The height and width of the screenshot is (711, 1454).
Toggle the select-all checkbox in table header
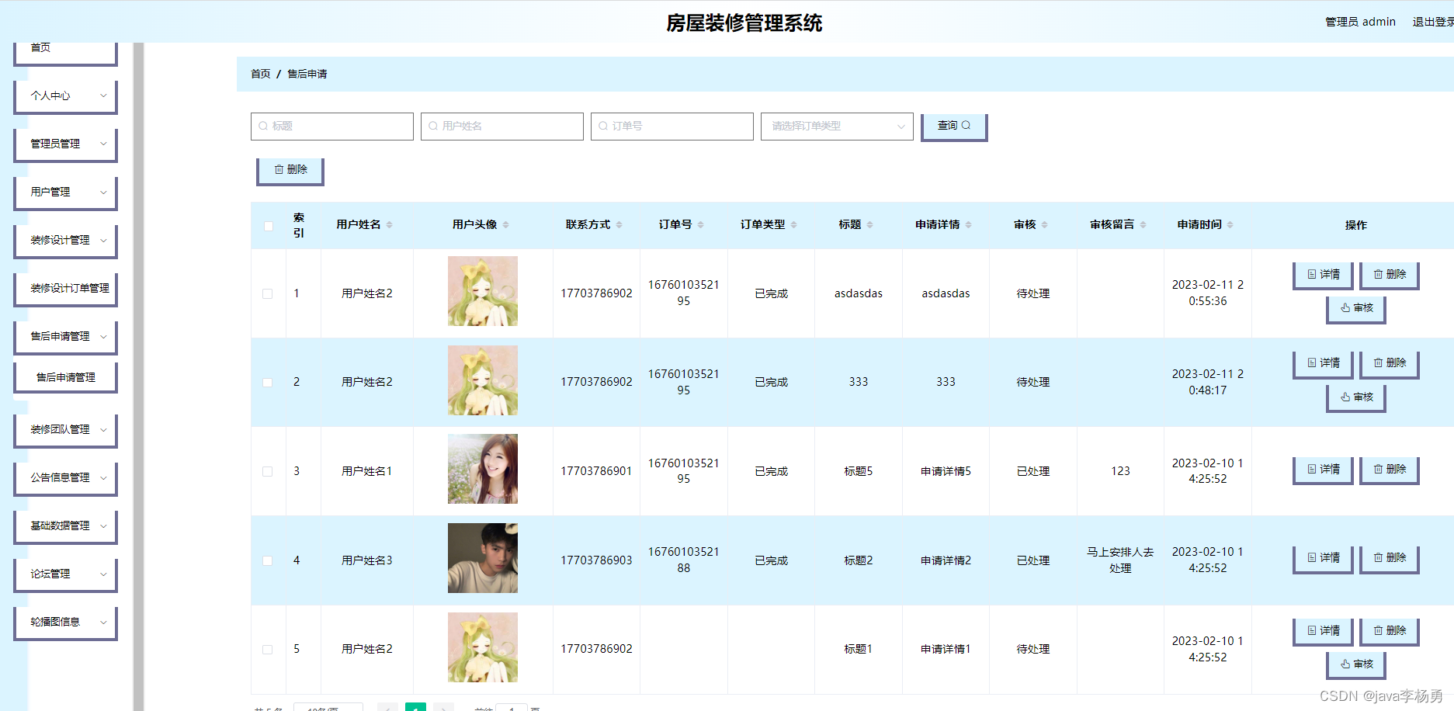click(269, 226)
